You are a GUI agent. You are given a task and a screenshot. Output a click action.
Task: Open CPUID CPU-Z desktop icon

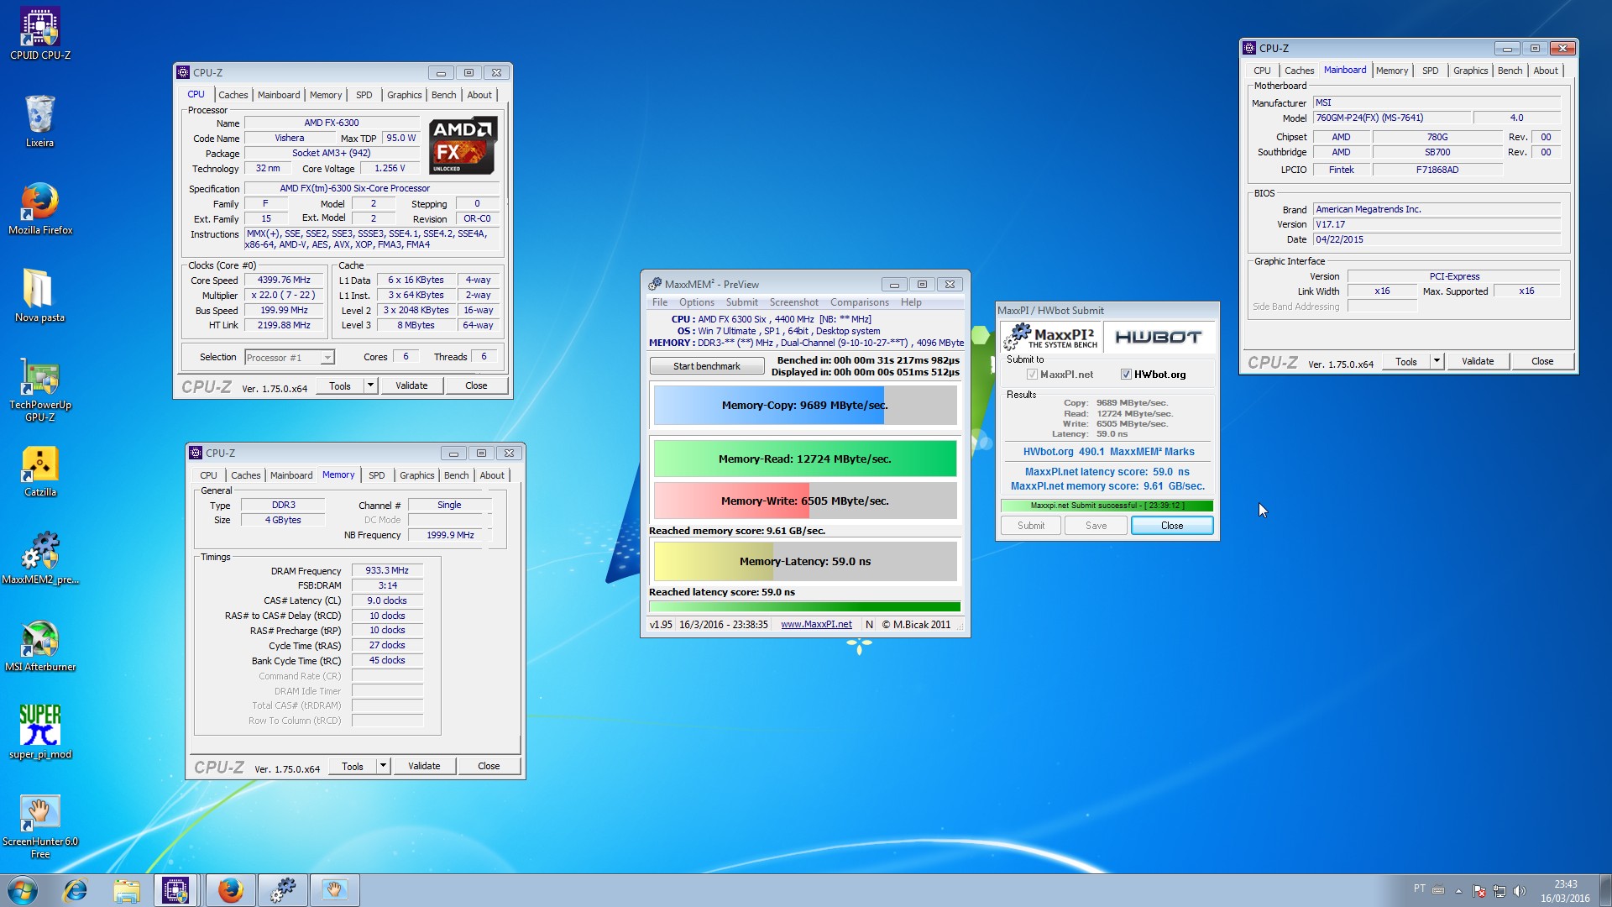(39, 34)
